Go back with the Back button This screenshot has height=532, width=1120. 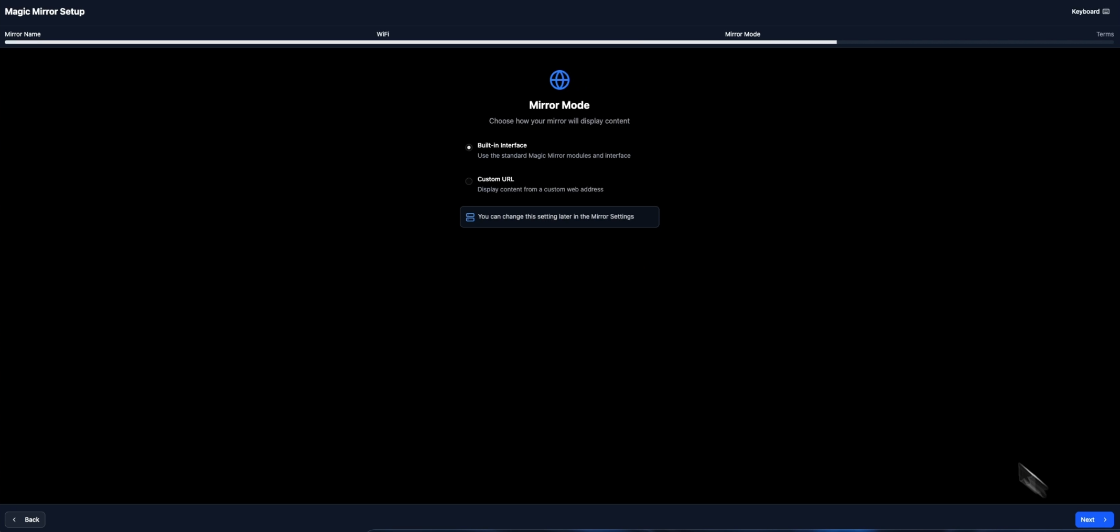(x=25, y=519)
